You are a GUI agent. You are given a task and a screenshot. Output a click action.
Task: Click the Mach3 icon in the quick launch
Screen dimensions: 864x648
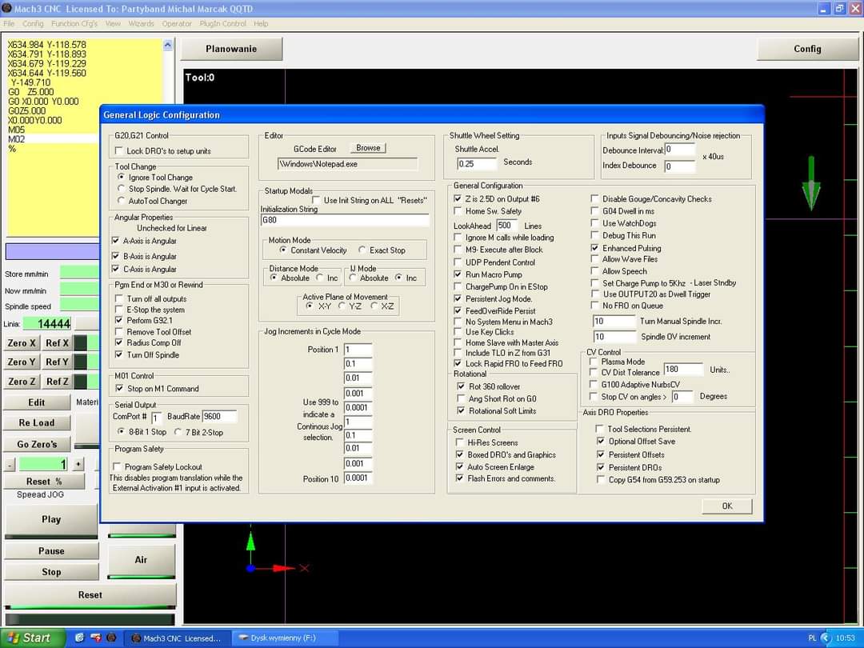111,638
